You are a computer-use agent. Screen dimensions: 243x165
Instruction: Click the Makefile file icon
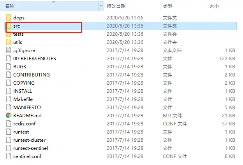(x=9, y=99)
